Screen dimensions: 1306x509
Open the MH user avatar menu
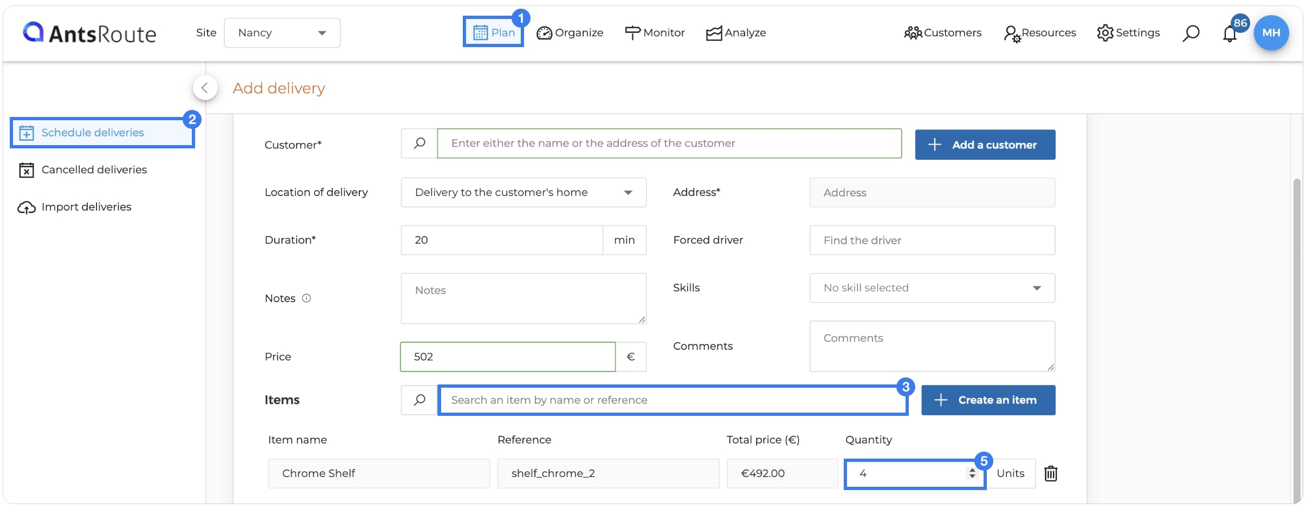coord(1271,32)
